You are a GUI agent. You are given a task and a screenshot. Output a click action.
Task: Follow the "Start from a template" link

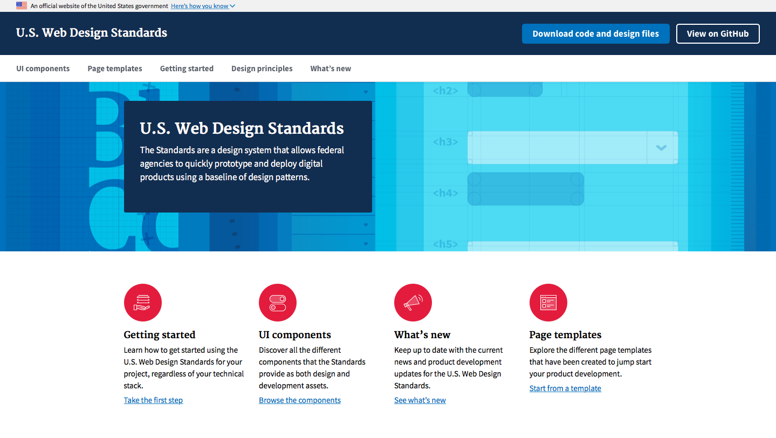pos(565,388)
